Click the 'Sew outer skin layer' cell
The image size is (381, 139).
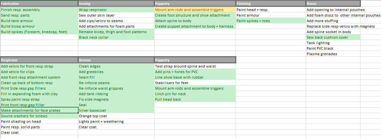tap(116, 15)
